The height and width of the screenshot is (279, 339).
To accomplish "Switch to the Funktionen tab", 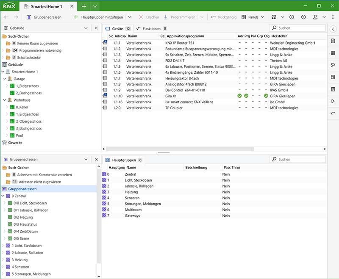I will (x=151, y=28).
